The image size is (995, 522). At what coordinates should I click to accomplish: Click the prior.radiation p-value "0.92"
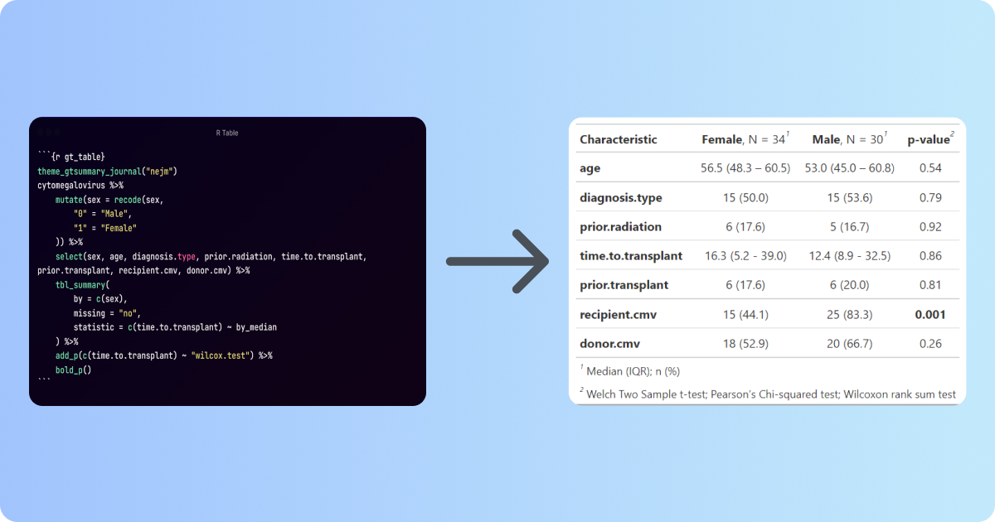[930, 227]
